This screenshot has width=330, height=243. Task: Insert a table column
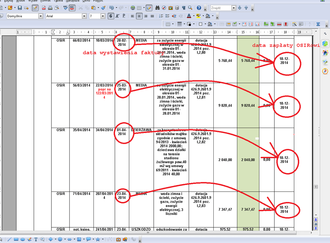point(272,24)
